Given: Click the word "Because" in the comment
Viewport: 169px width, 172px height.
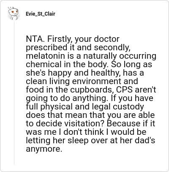Looking at the screenshot, I should (123, 123).
